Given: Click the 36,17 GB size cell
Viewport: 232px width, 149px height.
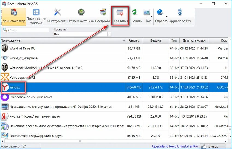Looking at the screenshot, I should pyautogui.click(x=134, y=48).
